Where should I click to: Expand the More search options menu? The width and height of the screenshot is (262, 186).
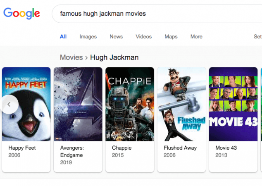point(196,37)
